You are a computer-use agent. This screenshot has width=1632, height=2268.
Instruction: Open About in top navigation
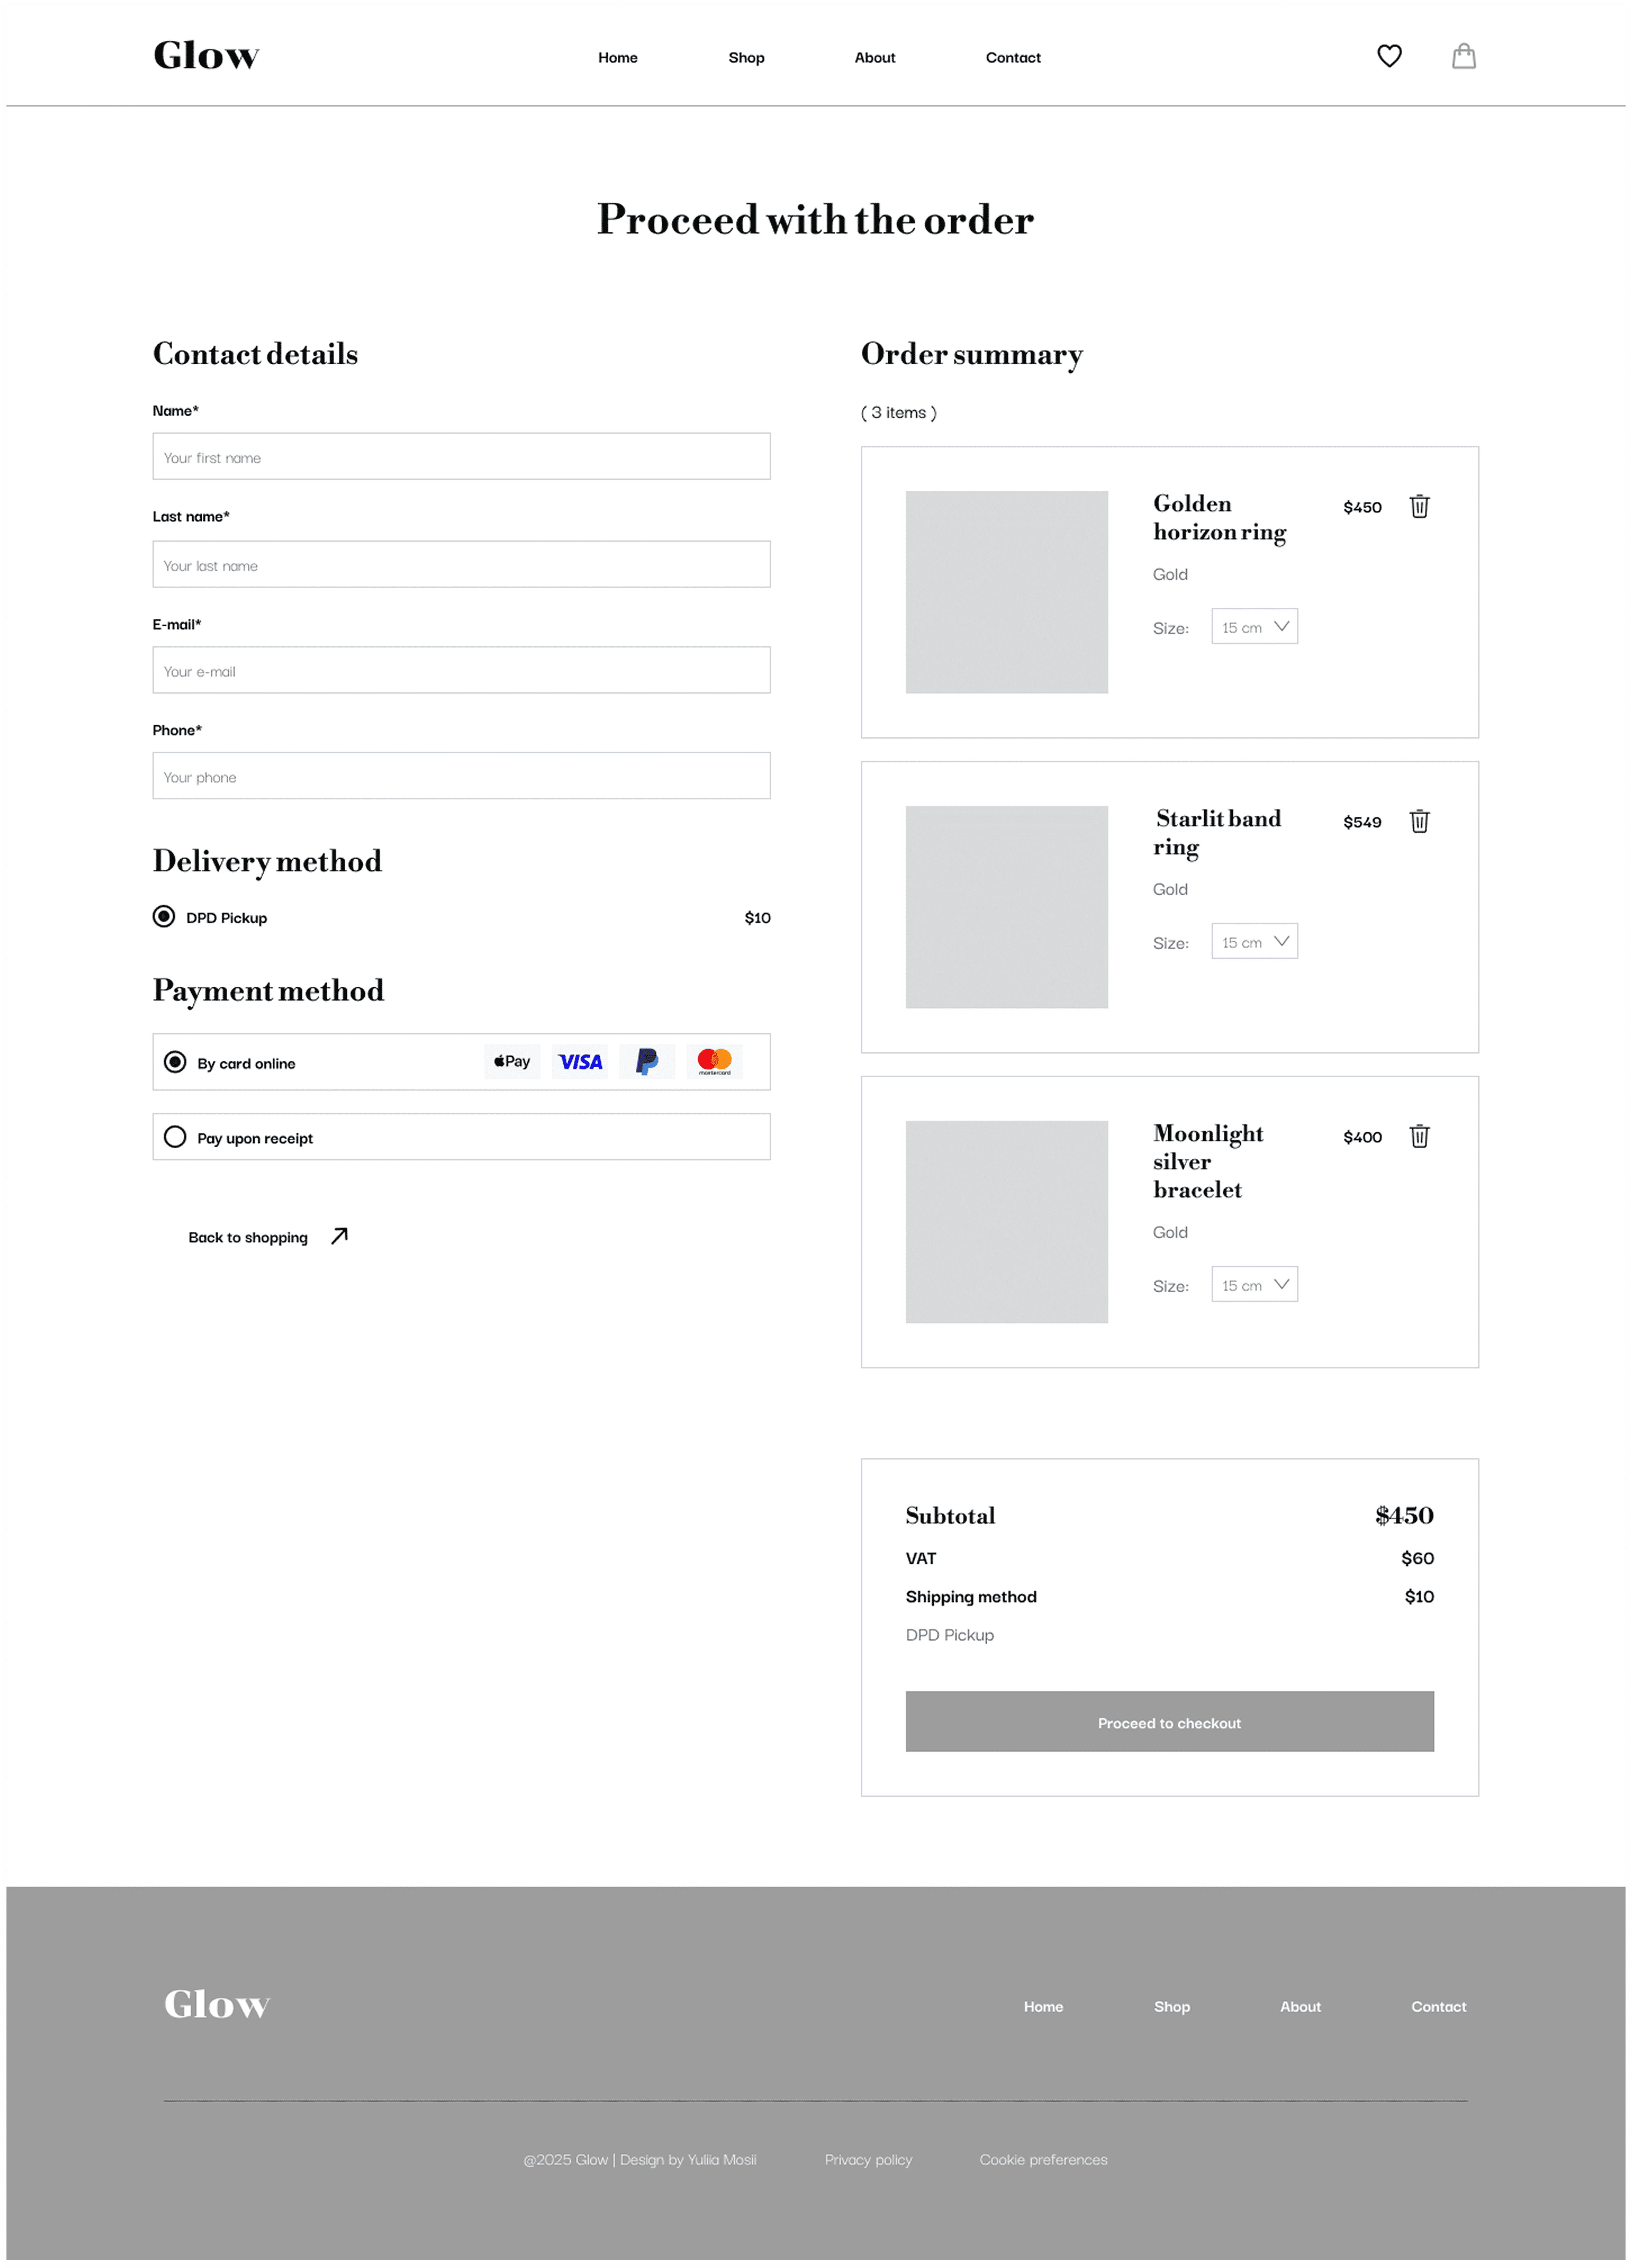pos(875,58)
